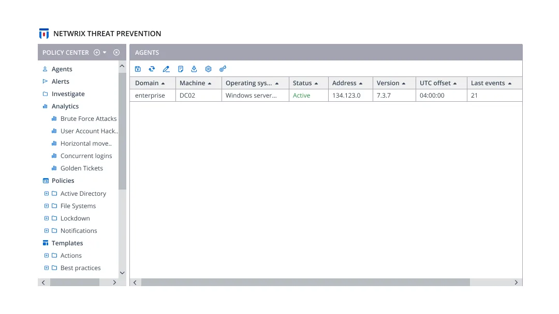Click the key icon in toolbar
The image size is (559, 314).
point(223,69)
